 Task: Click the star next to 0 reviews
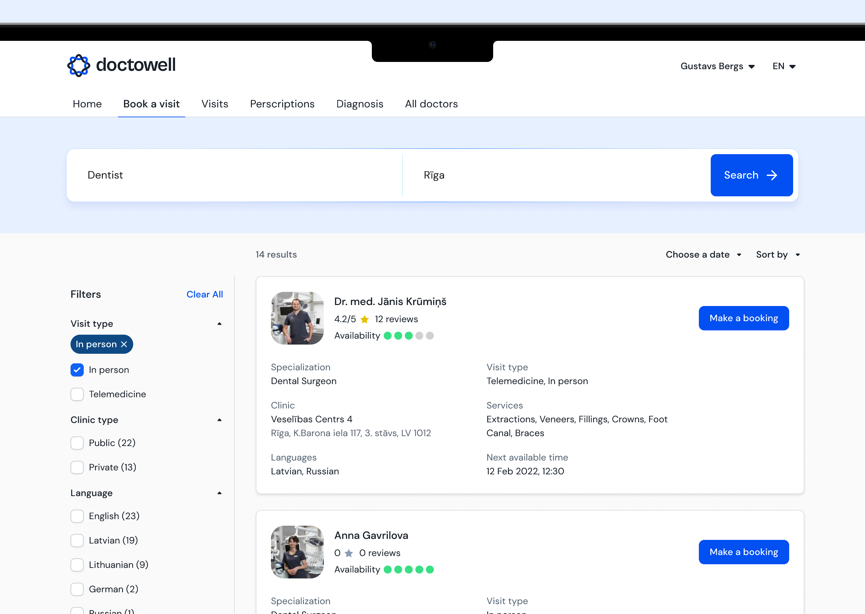[349, 553]
